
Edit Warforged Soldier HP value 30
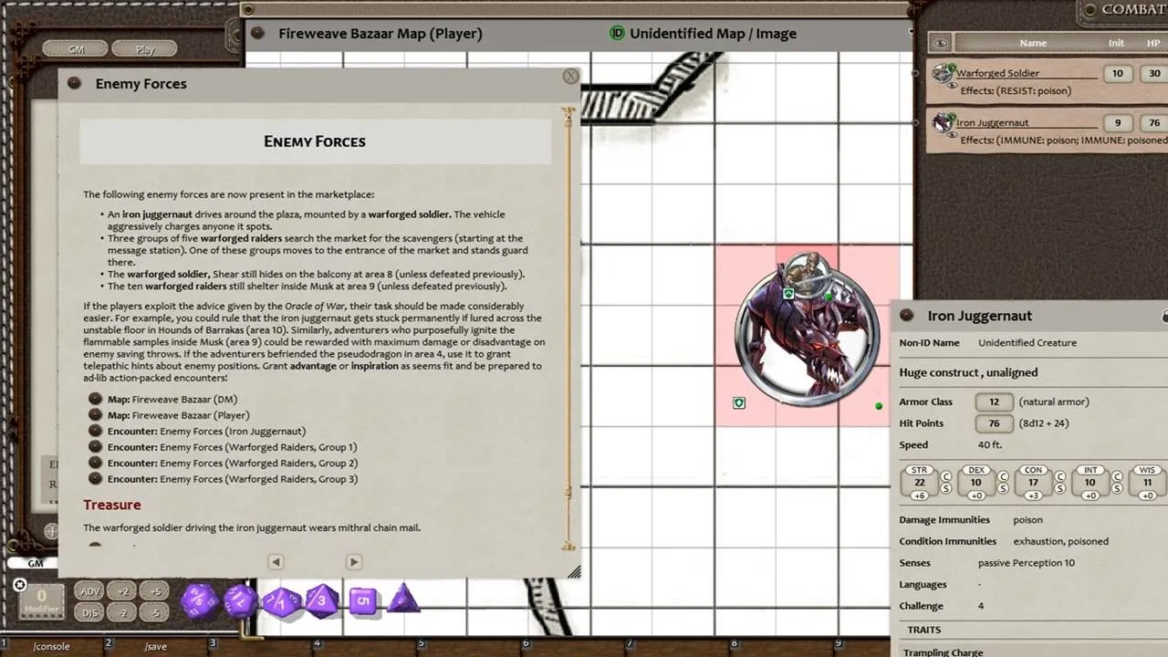1154,74
